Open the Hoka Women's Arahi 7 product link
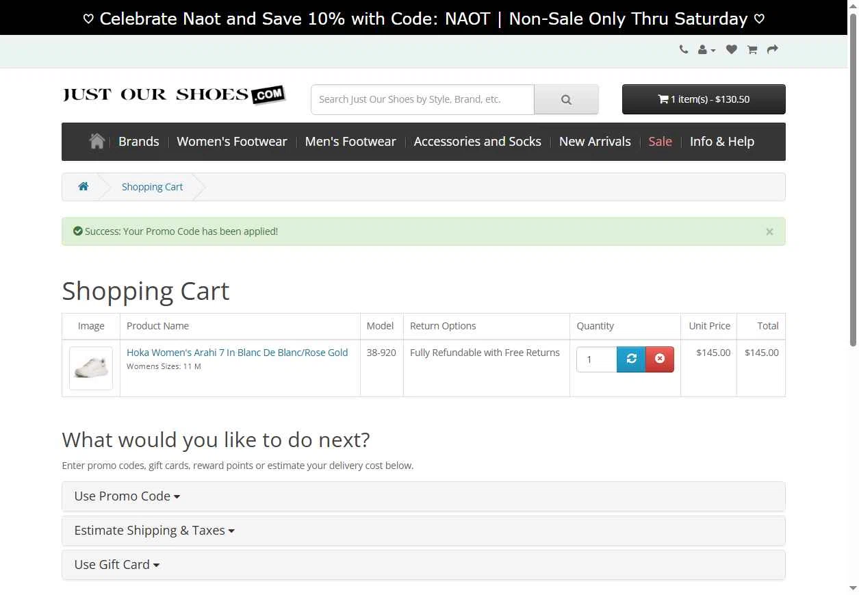The height and width of the screenshot is (595, 859). (237, 353)
